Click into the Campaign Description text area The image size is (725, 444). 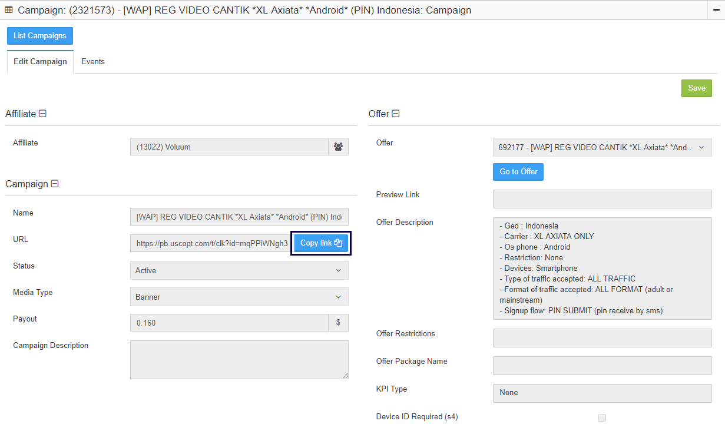click(239, 359)
